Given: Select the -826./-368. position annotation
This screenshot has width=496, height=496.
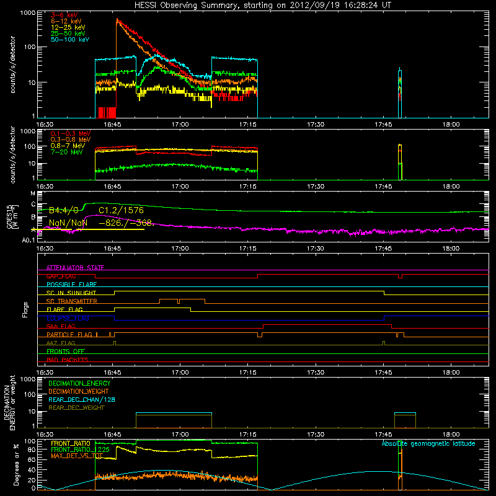Looking at the screenshot, I should click(x=126, y=223).
